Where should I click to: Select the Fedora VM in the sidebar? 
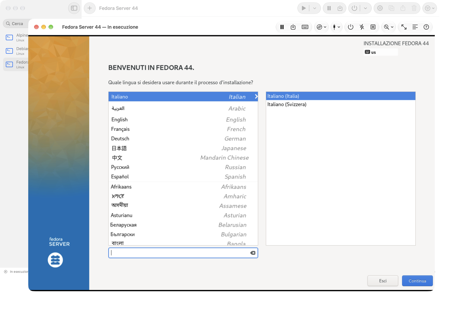pyautogui.click(x=16, y=64)
